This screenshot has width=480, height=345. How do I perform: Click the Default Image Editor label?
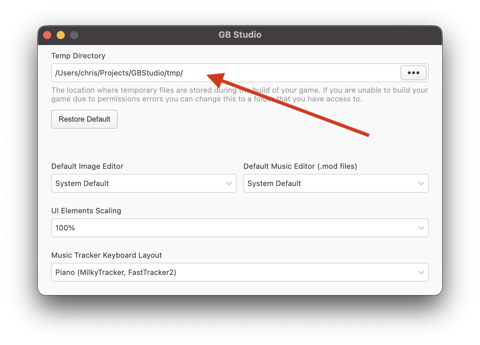coord(87,166)
